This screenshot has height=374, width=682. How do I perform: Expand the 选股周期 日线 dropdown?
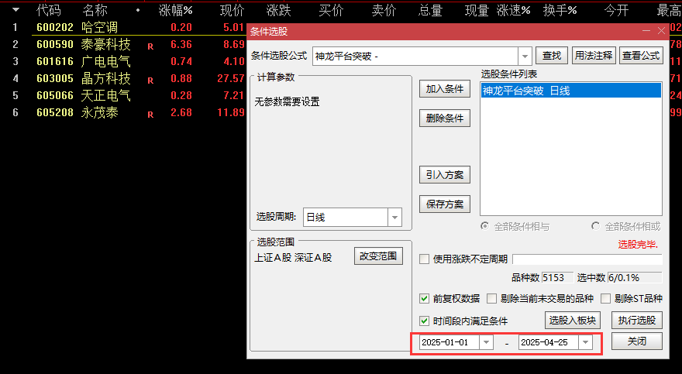(394, 217)
